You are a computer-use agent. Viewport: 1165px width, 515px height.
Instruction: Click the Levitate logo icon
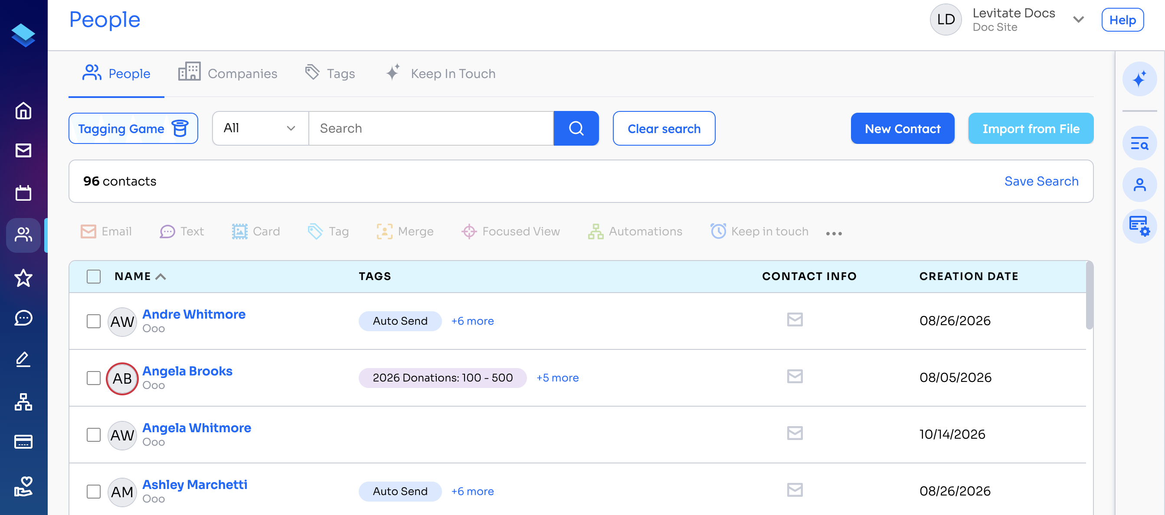coord(23,35)
